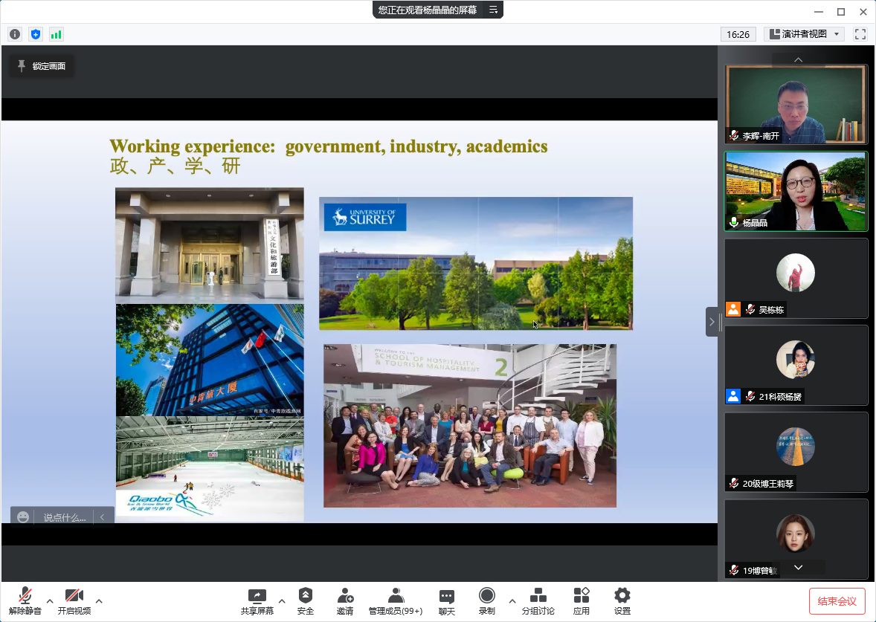The height and width of the screenshot is (622, 876).
Task: Open the 演讲者视图 view dropdown
Action: point(805,34)
